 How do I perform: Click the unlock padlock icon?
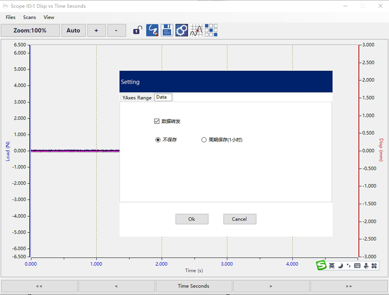[x=138, y=30]
